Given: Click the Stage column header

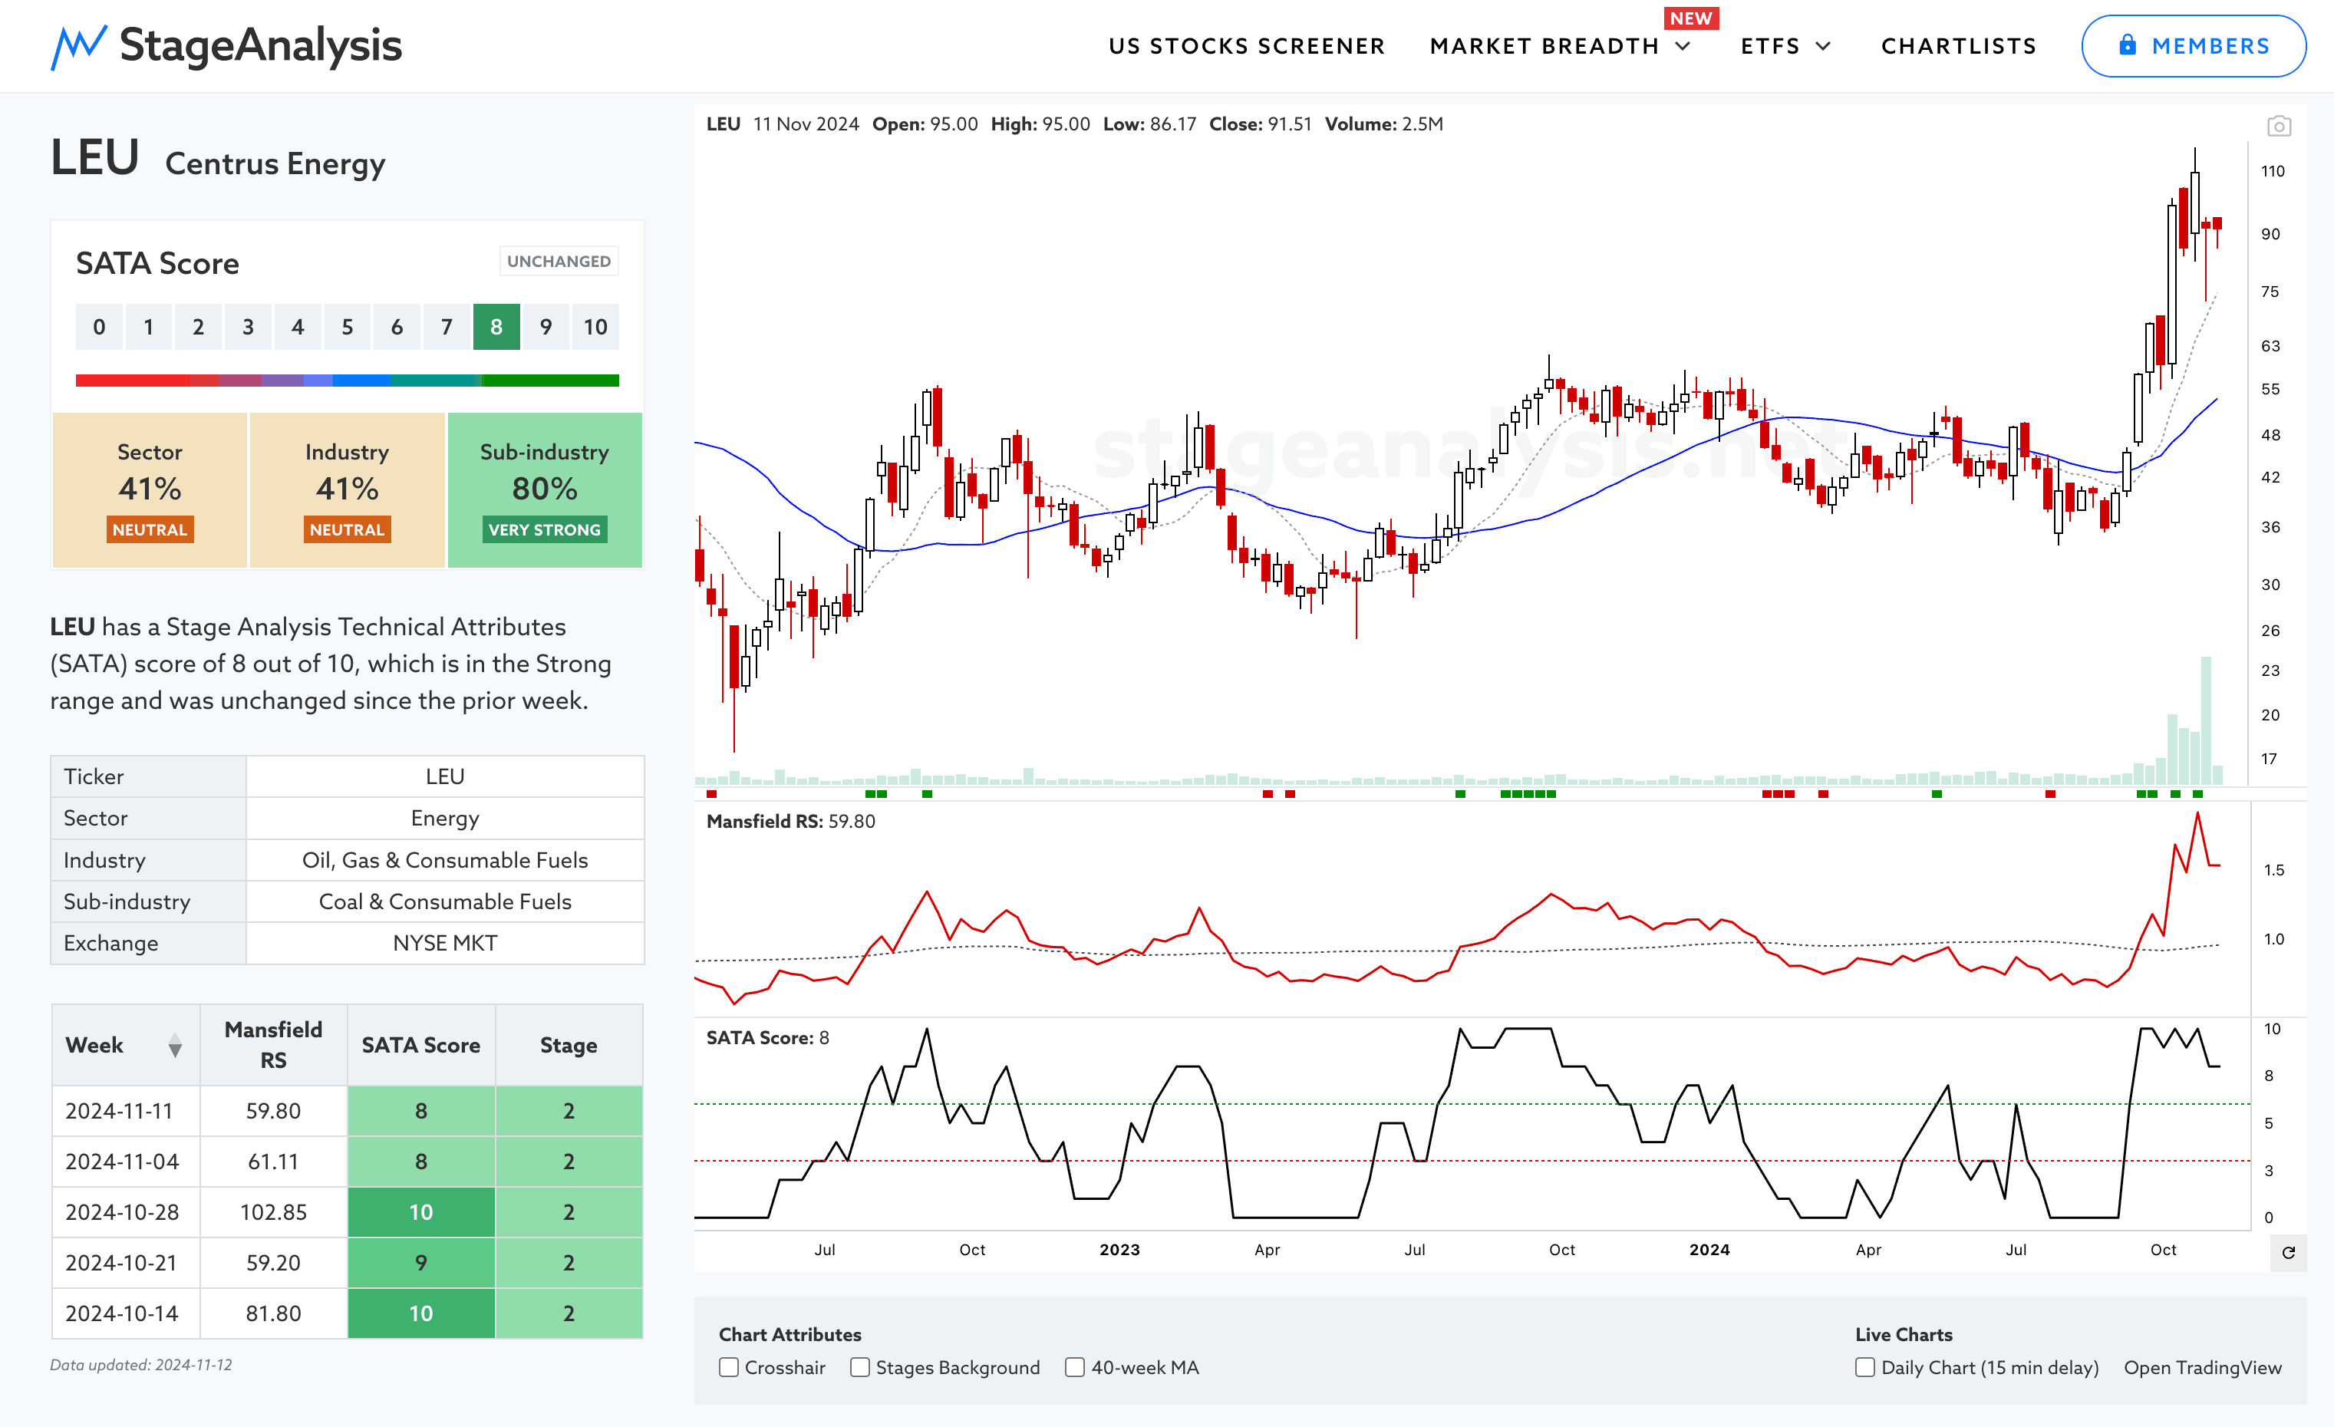Looking at the screenshot, I should (569, 1046).
